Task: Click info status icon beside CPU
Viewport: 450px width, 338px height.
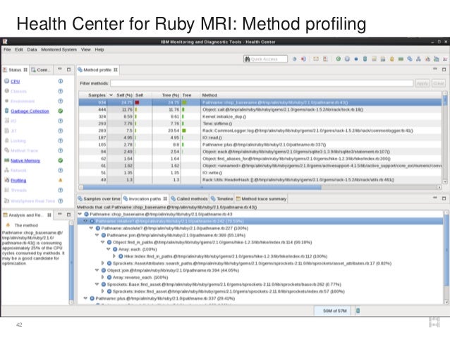Action: click(x=61, y=81)
